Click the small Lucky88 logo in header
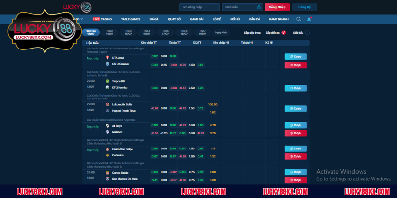 [x=77, y=7]
